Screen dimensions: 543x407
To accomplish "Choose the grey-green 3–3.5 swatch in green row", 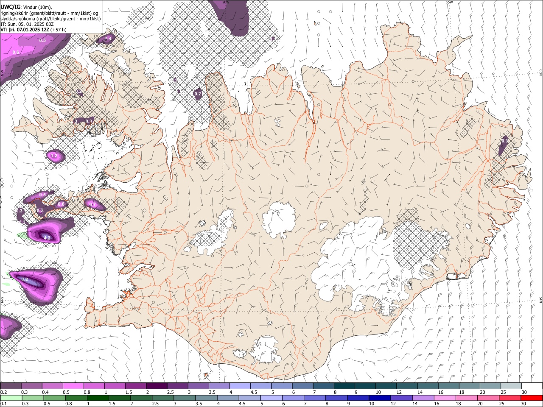I will point(184,398).
